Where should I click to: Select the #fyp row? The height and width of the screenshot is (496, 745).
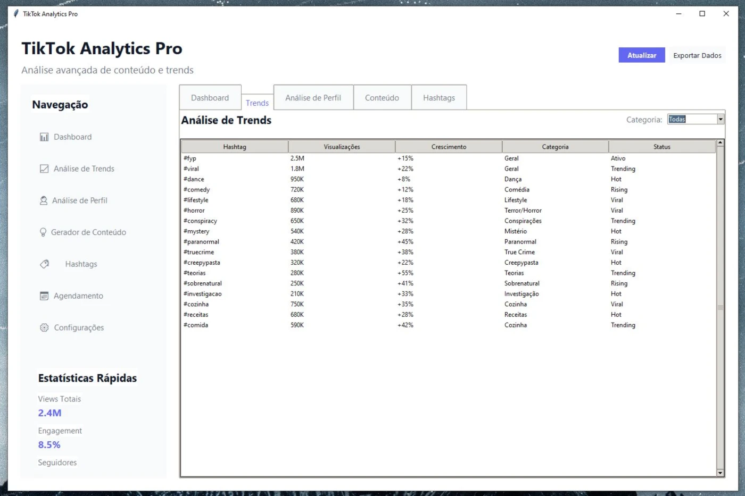click(448, 158)
